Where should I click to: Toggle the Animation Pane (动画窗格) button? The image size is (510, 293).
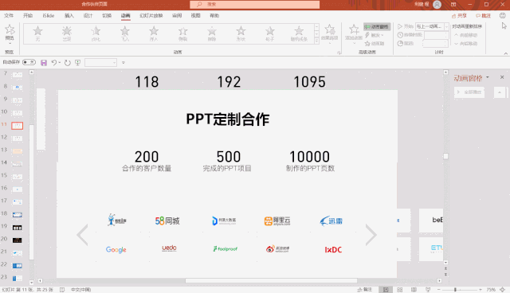377,26
